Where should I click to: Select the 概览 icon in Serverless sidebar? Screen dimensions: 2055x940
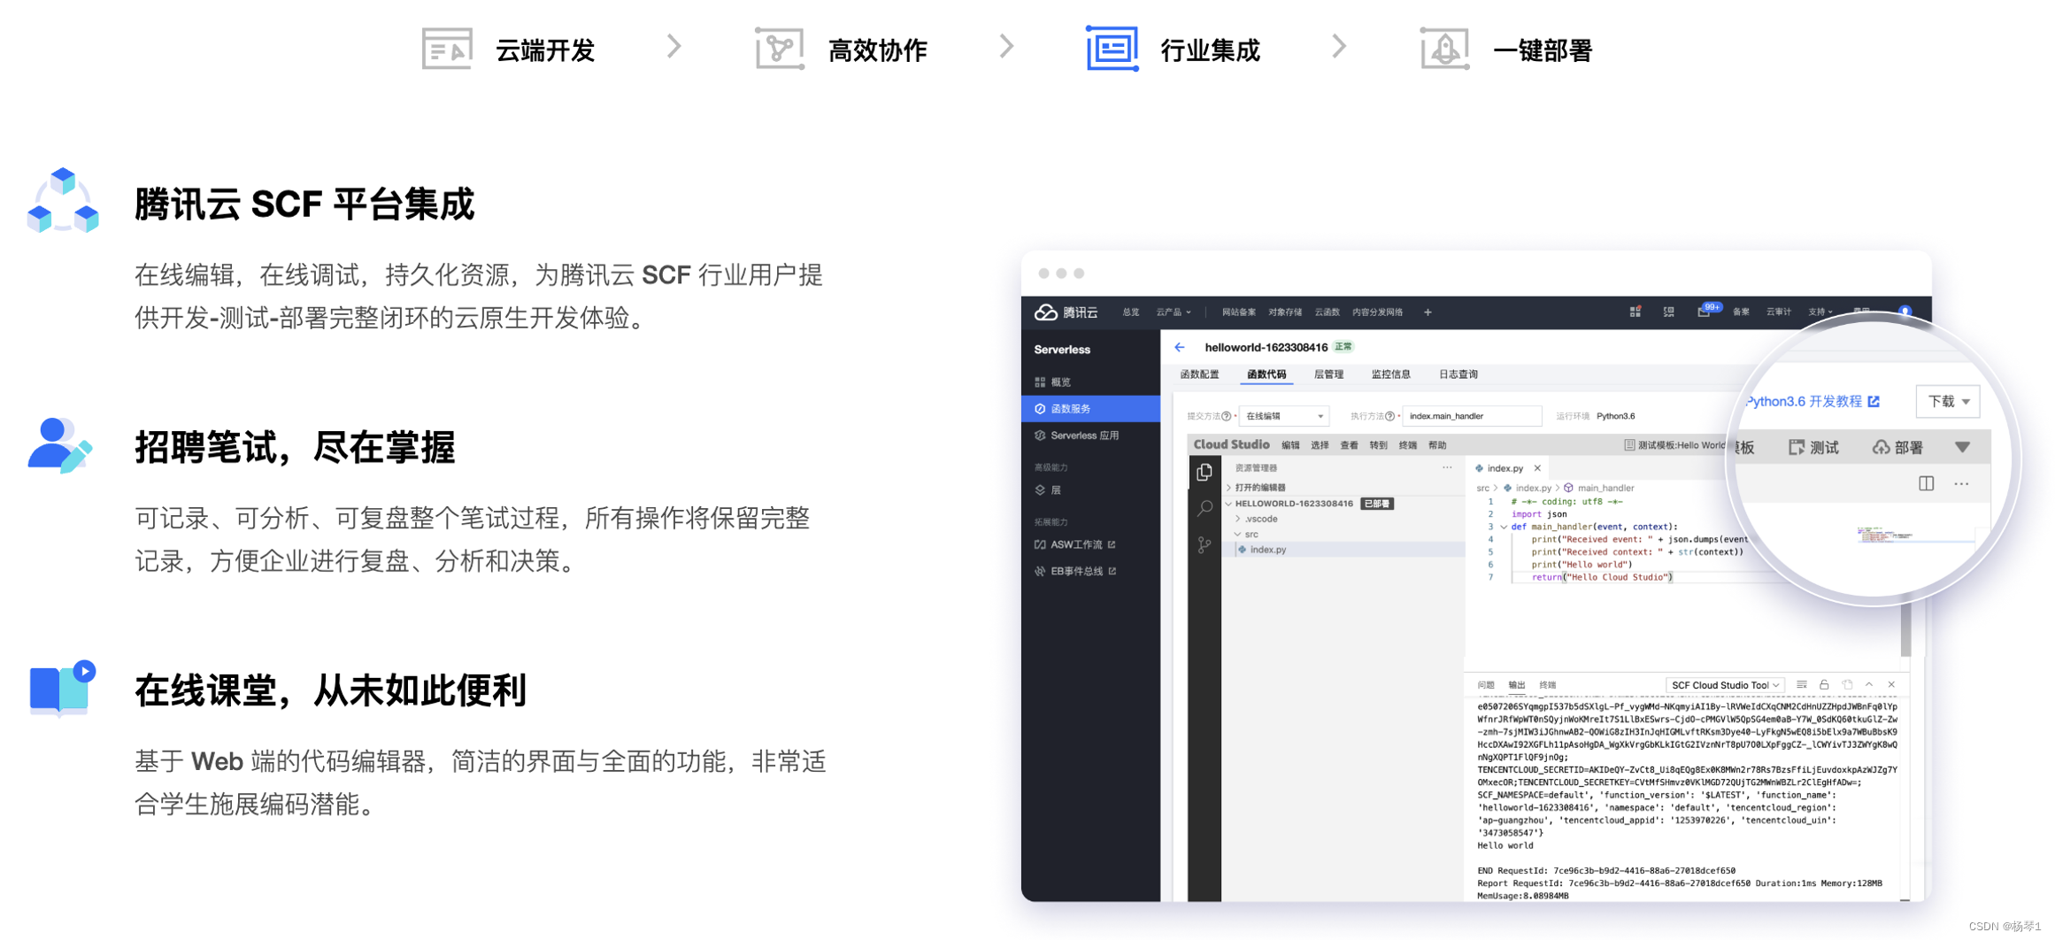point(1040,381)
